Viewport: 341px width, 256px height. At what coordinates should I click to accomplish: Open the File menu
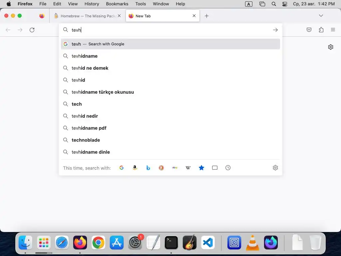[x=43, y=4]
